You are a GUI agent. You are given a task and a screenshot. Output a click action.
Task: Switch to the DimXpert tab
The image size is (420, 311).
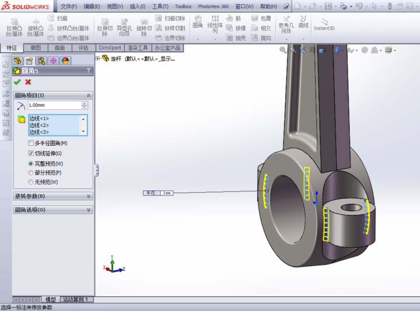(x=110, y=48)
